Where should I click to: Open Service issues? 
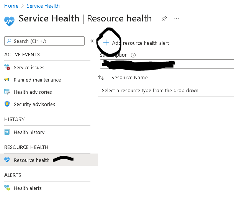29,68
